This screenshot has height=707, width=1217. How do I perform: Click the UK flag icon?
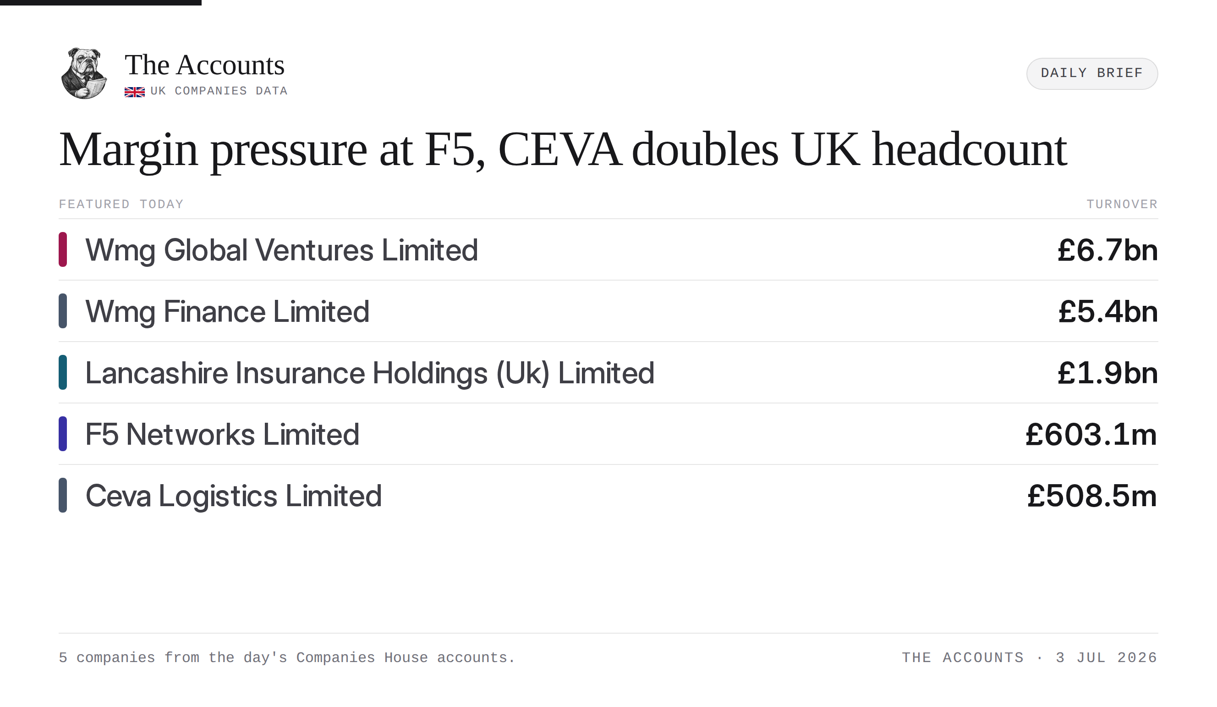(135, 92)
